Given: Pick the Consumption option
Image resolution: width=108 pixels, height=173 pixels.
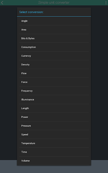Looking at the screenshot, I should tap(54, 47).
